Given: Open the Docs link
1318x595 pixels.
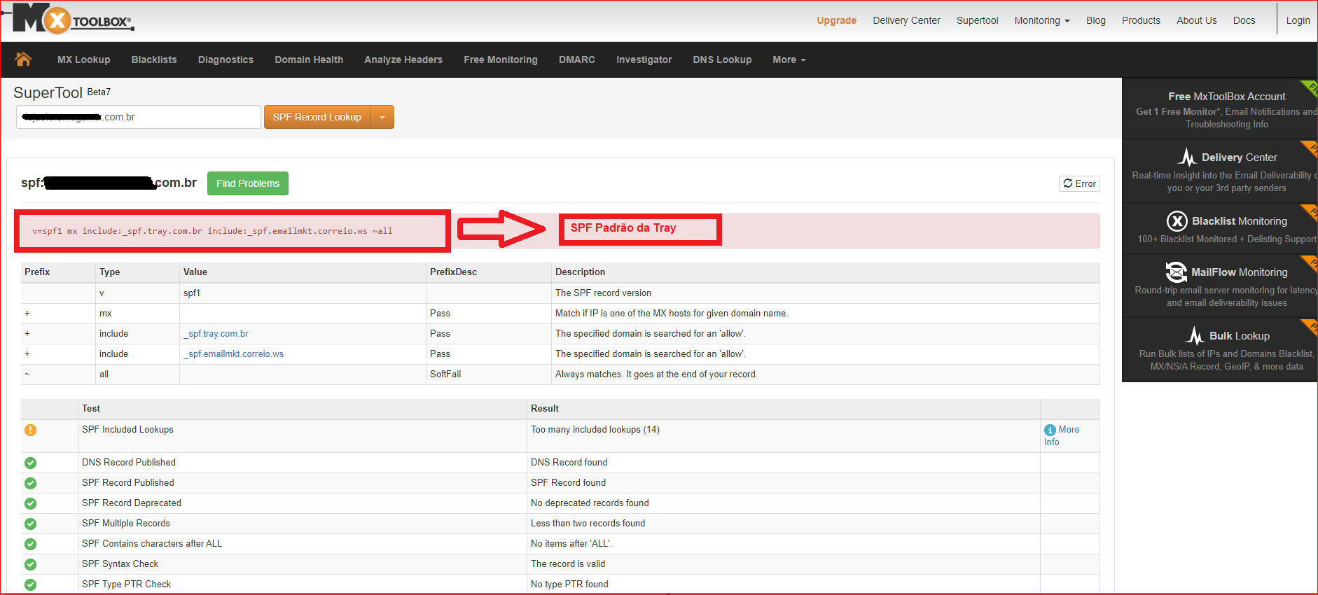Looking at the screenshot, I should pyautogui.click(x=1244, y=20).
